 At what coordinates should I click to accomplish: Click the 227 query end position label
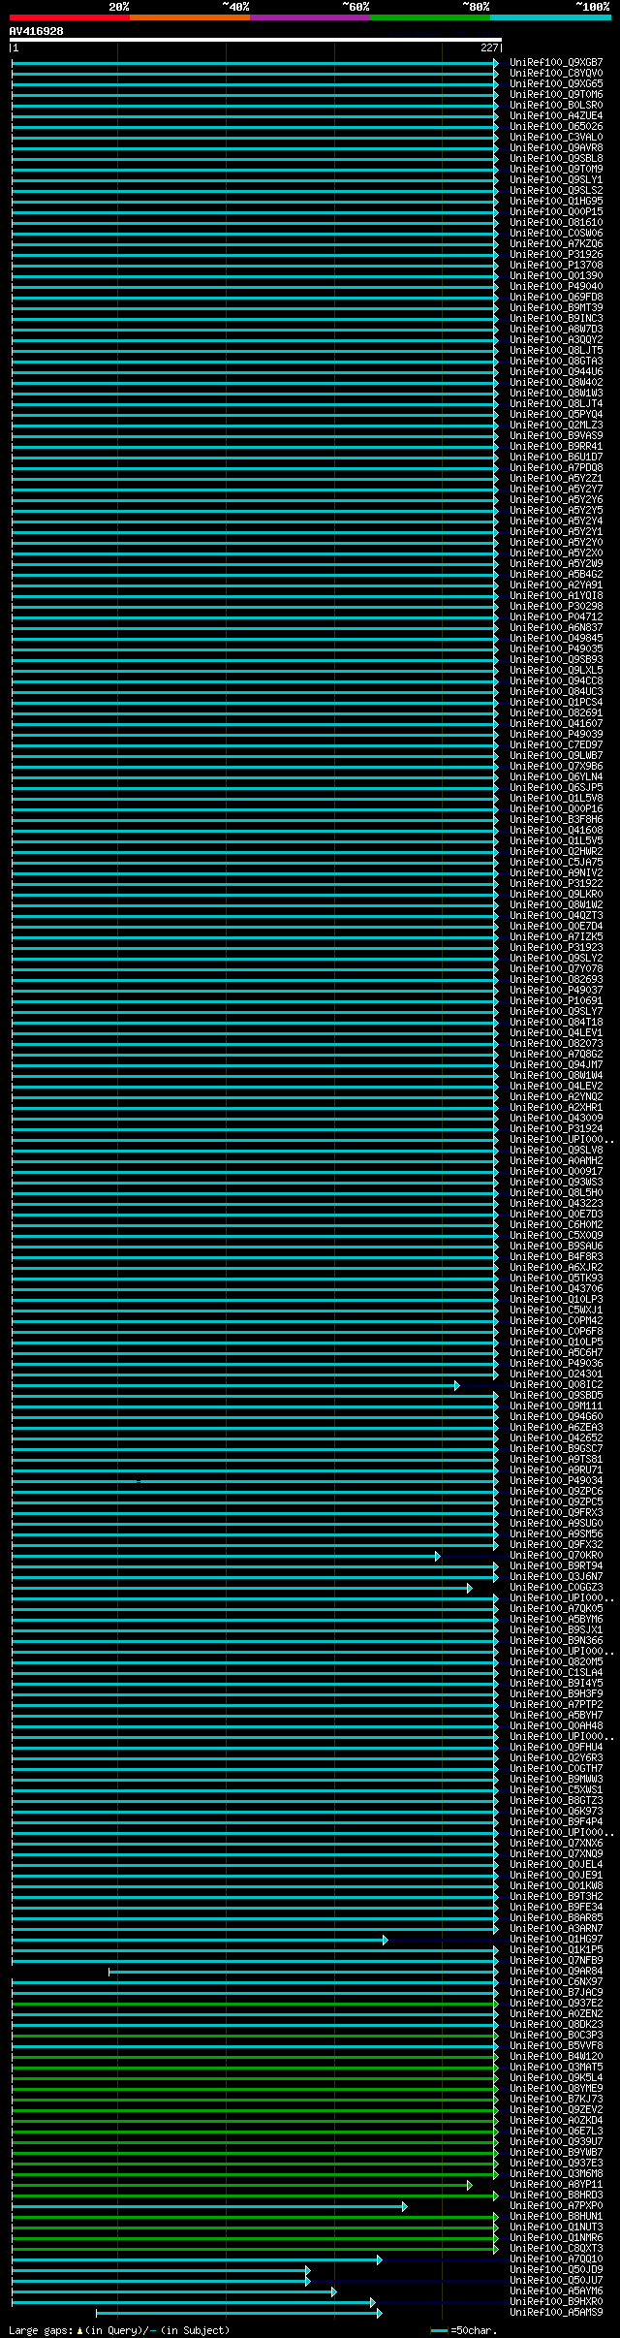coord(489,47)
